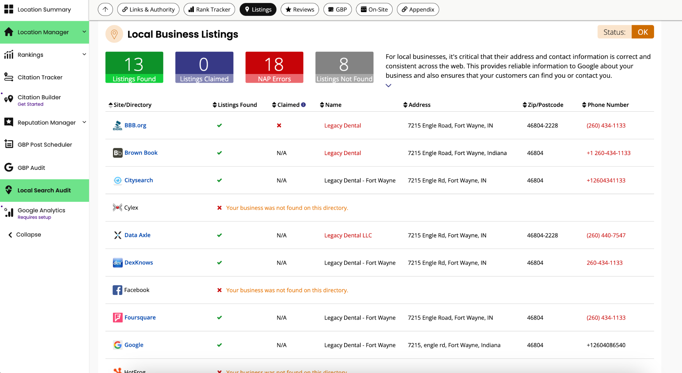
Task: Sort by Claimed column
Action: (286, 105)
